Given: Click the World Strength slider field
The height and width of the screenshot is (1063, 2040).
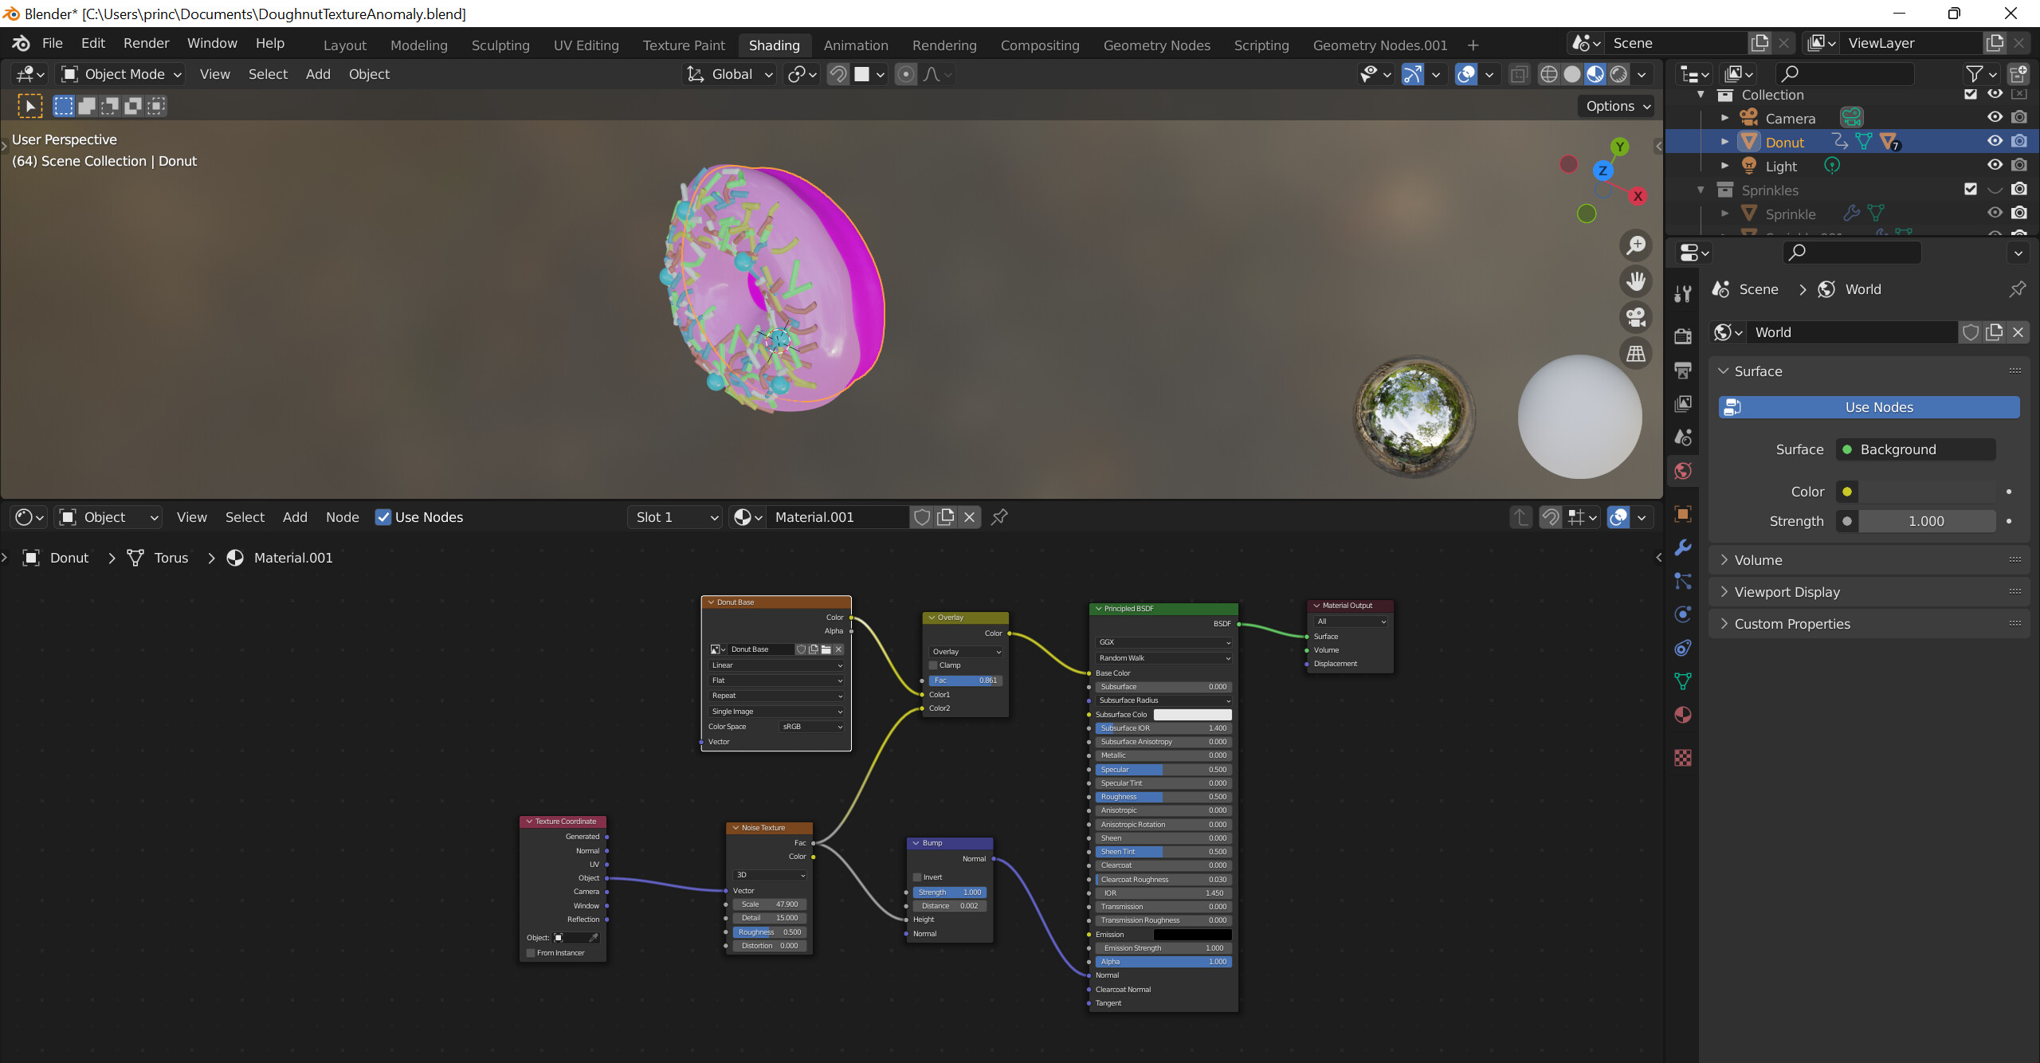Looking at the screenshot, I should [1925, 521].
